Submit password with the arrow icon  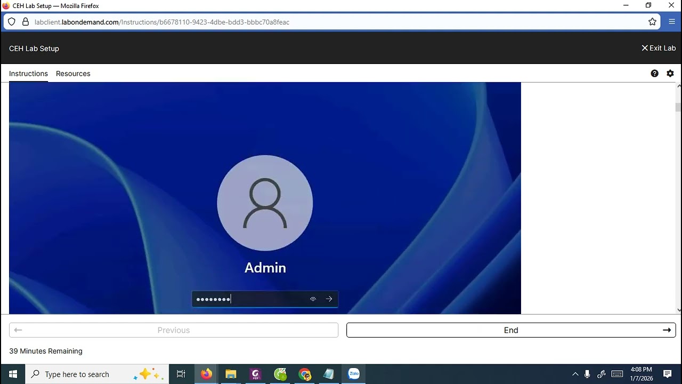pos(329,299)
